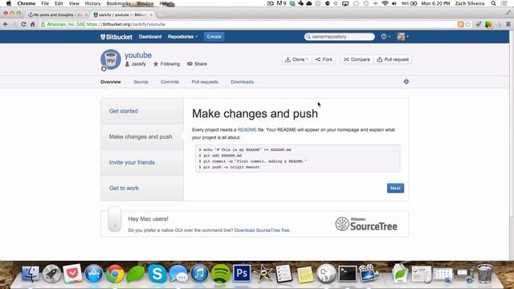Switch to the Overview tab
514x289 pixels.
[111, 82]
